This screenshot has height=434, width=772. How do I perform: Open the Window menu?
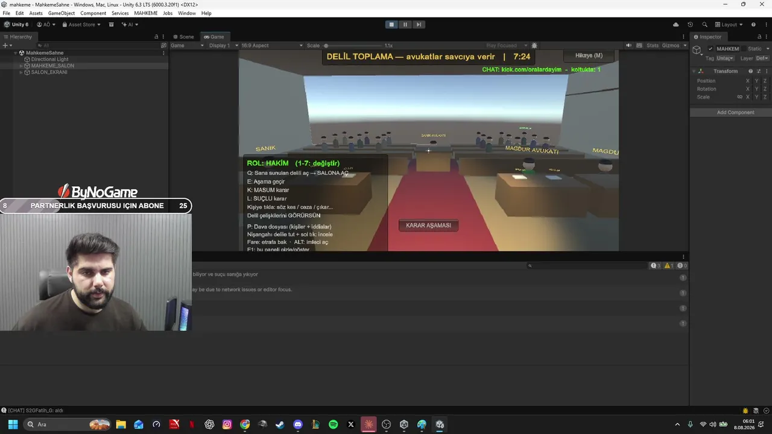(x=186, y=13)
